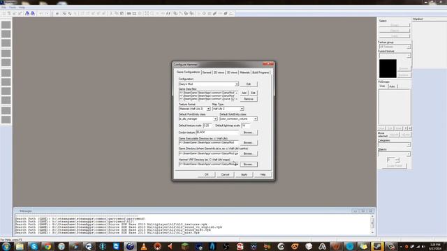Browse for Hammer VMF Directory
Image resolution: width=447 pixels, height=251 pixels.
(249, 165)
